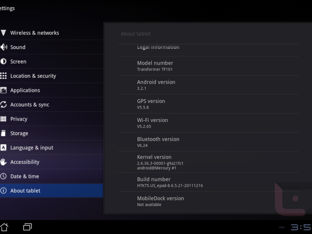
Task: Tap the system clock in status bar
Action: [300, 227]
